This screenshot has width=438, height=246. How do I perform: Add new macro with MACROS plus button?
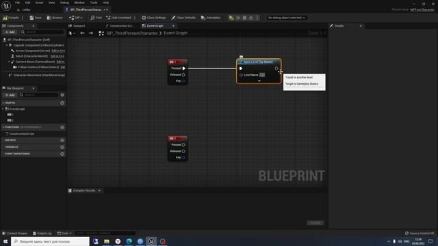pos(62,140)
